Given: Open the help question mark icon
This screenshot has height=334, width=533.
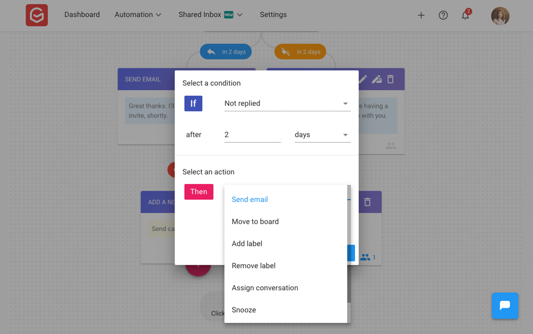Looking at the screenshot, I should click(x=443, y=16).
